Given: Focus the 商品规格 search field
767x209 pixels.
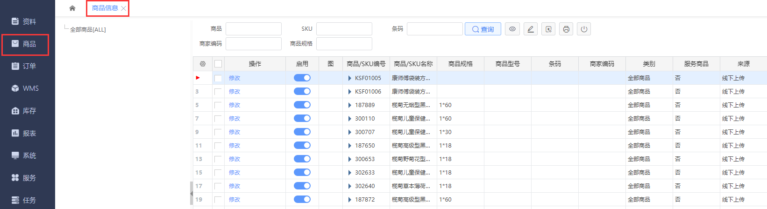Looking at the screenshot, I should (x=344, y=44).
